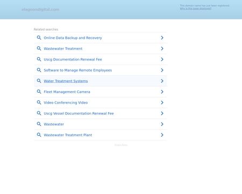
Task: Follow the Uscg Documentation Renewal Fee link
Action: tap(73, 59)
